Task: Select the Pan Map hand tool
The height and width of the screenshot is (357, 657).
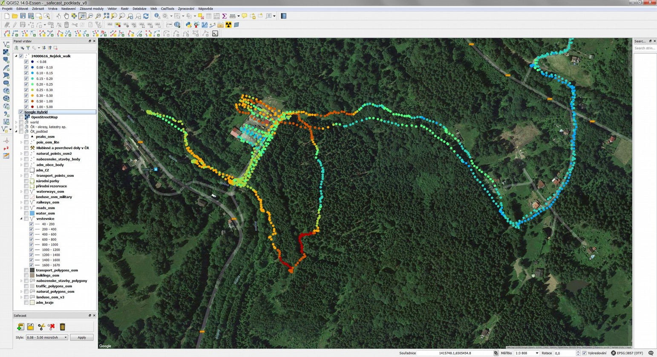Action: (66, 16)
